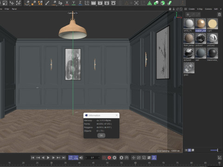This screenshot has width=223, height=167.
Task: Click the Render View clapperboard icon
Action: pyautogui.click(x=93, y=3)
